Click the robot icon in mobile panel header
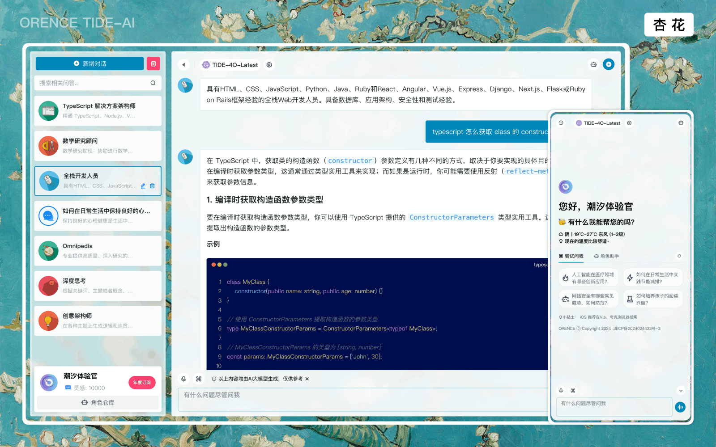This screenshot has height=447, width=716. tap(681, 123)
